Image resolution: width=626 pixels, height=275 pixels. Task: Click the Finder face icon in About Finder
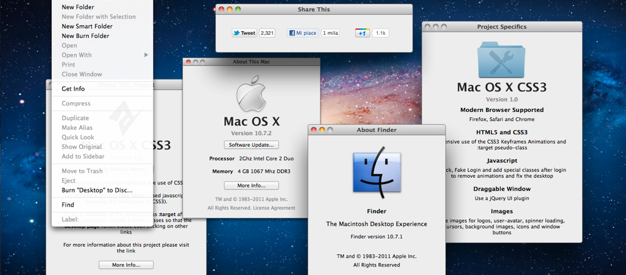pos(377,172)
